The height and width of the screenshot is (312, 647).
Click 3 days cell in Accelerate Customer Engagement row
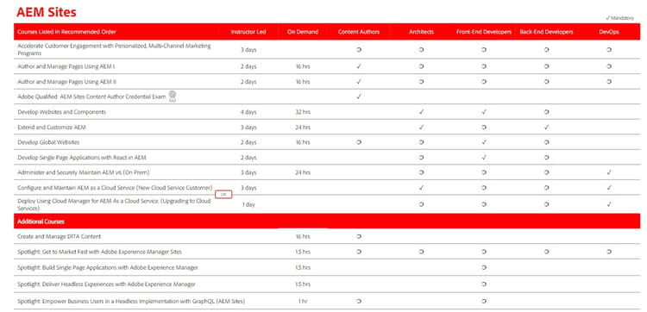(248, 49)
